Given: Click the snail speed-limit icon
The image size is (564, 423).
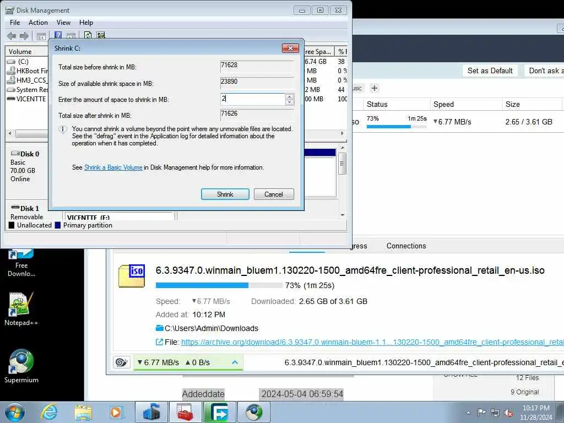Looking at the screenshot, I should (121, 362).
